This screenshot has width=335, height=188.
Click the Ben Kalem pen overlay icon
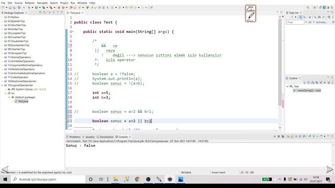251,14
